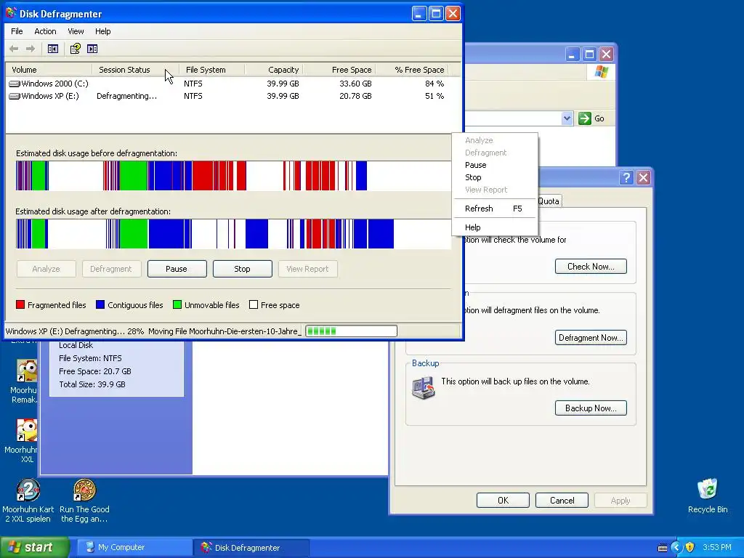Open the File menu
The image size is (744, 558).
point(17,31)
